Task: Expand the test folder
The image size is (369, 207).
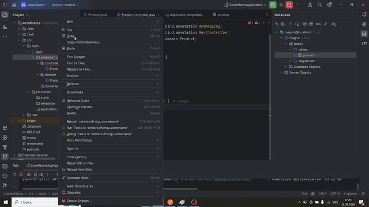Action: [x=24, y=115]
